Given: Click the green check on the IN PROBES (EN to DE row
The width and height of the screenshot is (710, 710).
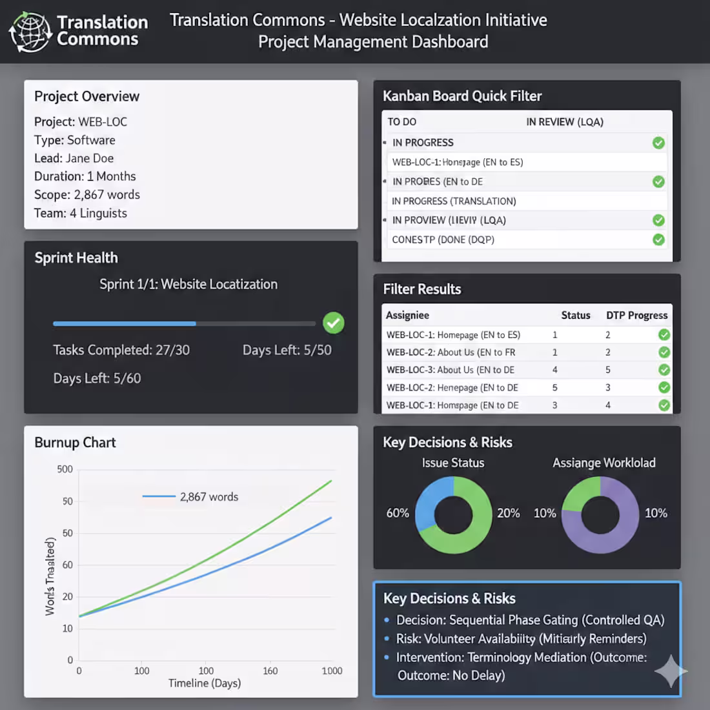Looking at the screenshot, I should click(x=658, y=181).
